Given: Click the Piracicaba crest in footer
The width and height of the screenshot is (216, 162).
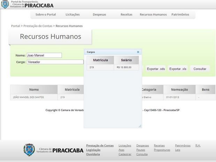Looking at the screenshot, I should [29, 150].
